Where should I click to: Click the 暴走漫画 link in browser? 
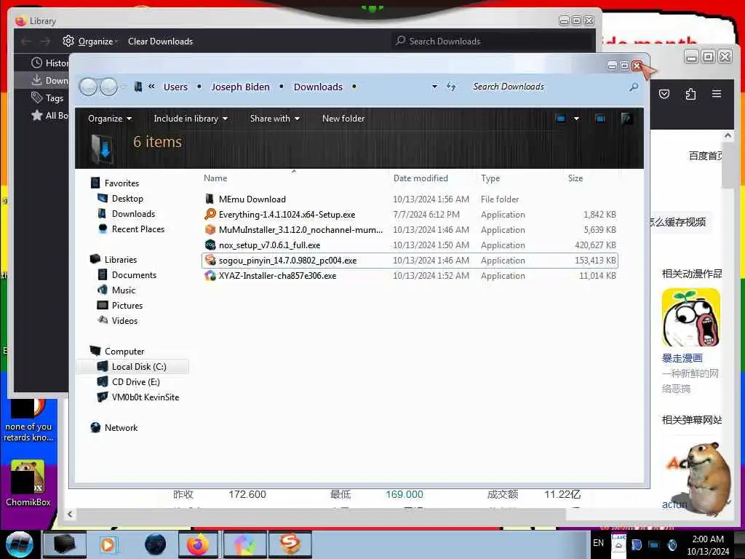pos(682,358)
